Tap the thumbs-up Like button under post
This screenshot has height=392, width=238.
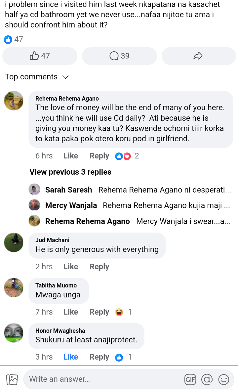point(40,56)
